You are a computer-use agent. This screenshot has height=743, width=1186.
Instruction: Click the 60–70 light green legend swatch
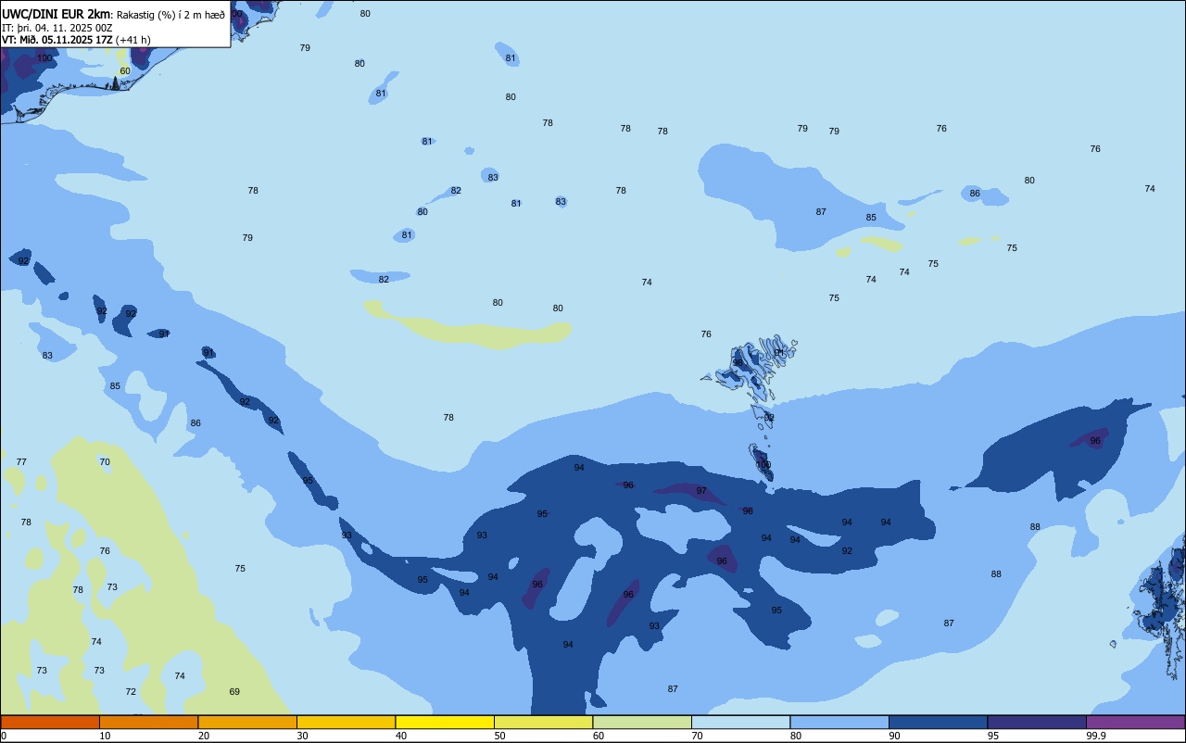[x=642, y=722]
